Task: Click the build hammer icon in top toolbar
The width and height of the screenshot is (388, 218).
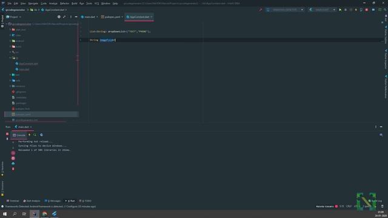Action: point(260,10)
